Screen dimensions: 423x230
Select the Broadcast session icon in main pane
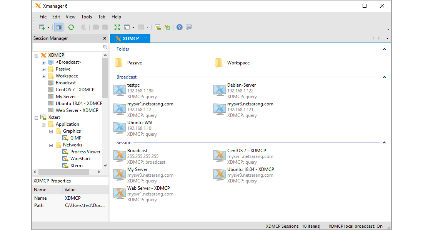(x=120, y=156)
